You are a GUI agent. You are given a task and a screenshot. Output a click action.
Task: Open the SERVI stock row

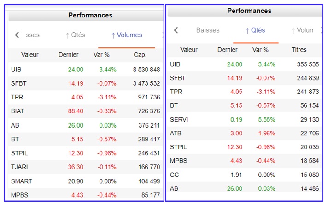point(179,119)
